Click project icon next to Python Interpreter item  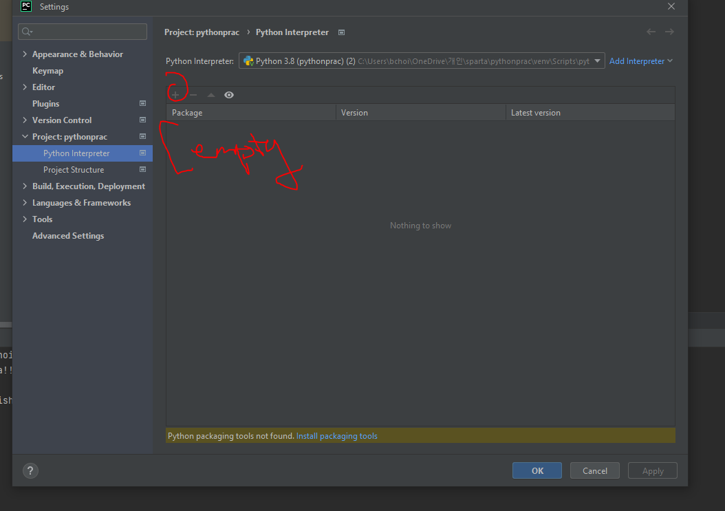pos(143,153)
